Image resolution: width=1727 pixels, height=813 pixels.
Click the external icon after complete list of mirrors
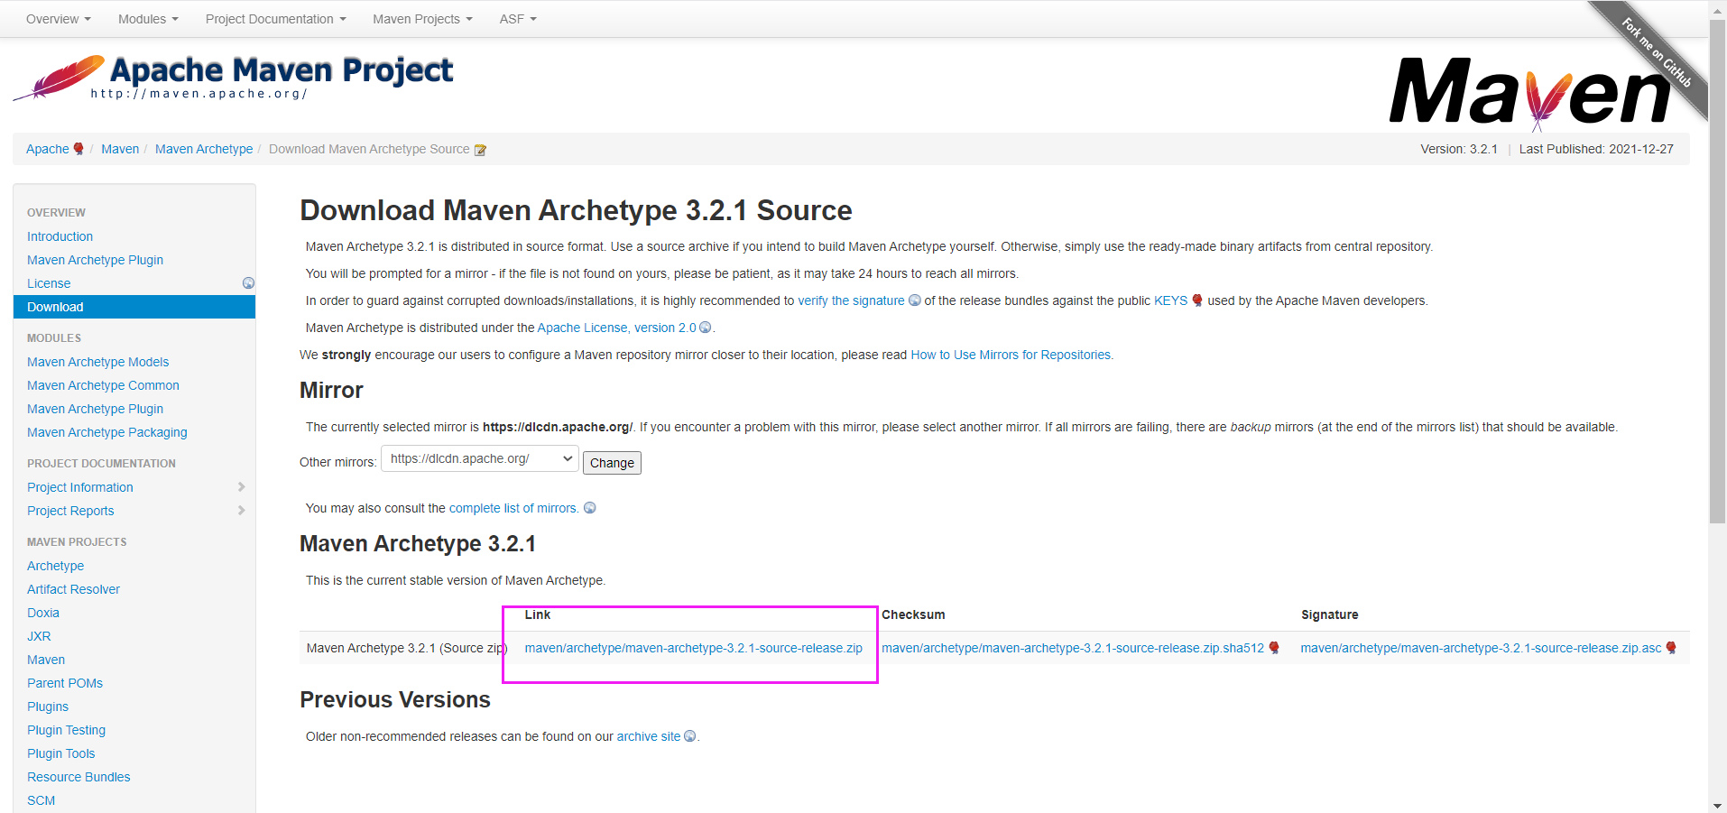click(x=590, y=508)
